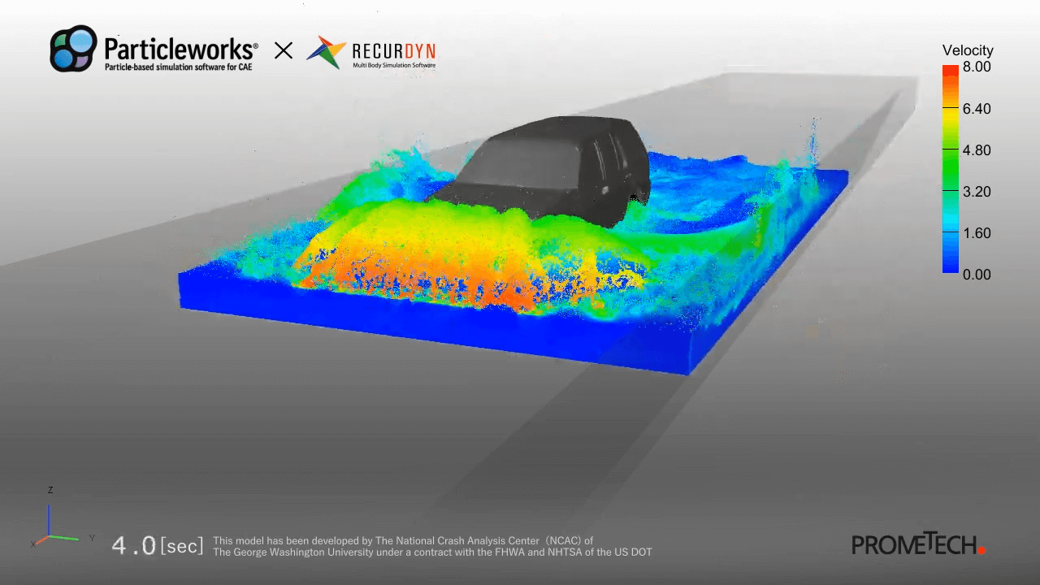Click the RECURDYN wordmark text
This screenshot has width=1040, height=585.
(393, 50)
